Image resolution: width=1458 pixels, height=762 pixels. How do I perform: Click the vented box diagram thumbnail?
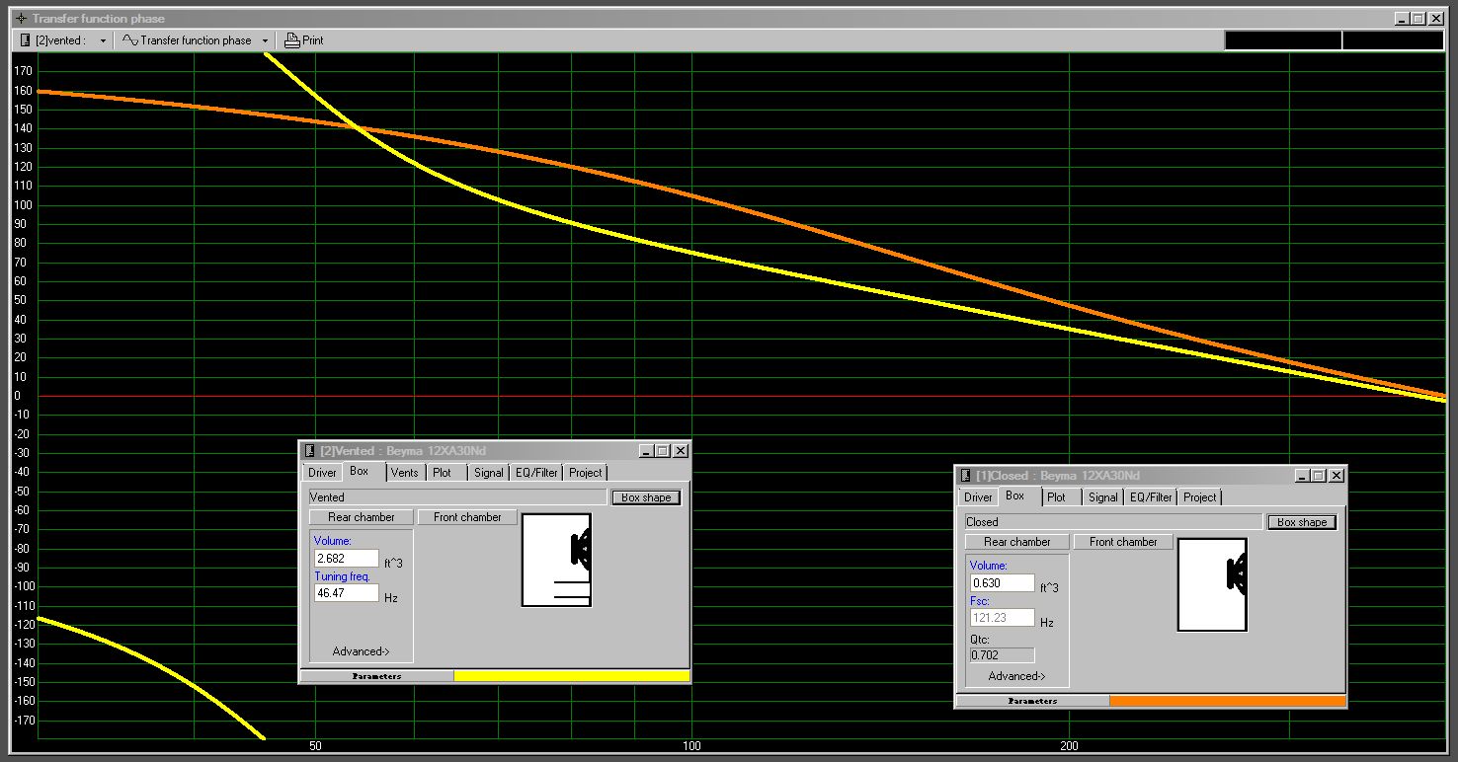point(556,560)
